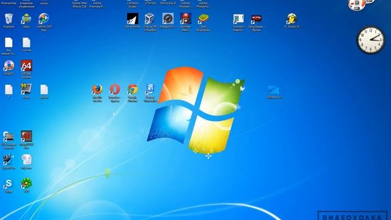Screen dimensions: 391x220
Task: Launch the green Android Apps shortcut
Action: click(x=26, y=19)
